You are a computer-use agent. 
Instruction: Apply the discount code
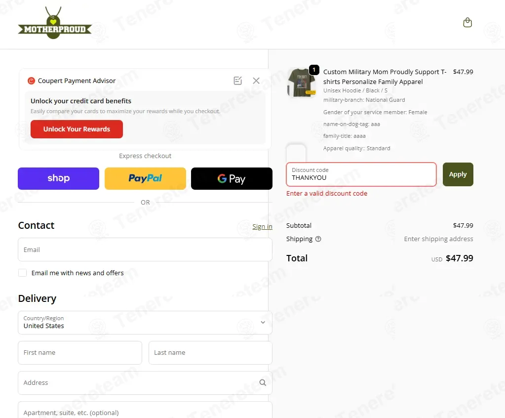tap(458, 174)
